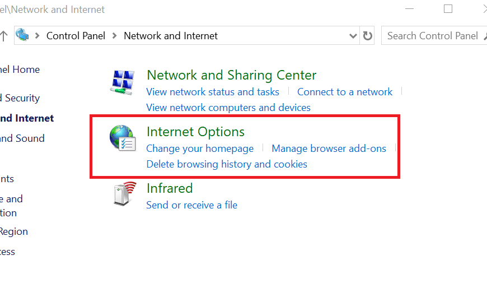Click the Internet Options globe icon

click(x=123, y=138)
